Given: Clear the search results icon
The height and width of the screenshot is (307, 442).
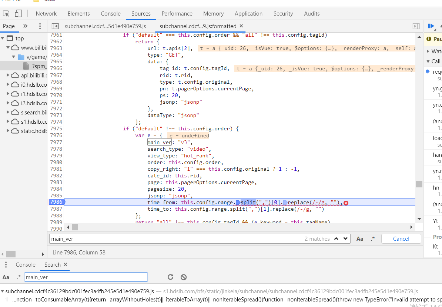Looking at the screenshot, I should 184,277.
